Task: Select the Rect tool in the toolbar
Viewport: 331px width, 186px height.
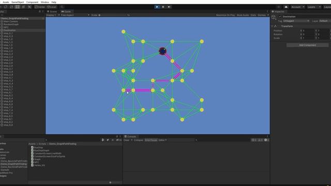Action: point(18,7)
